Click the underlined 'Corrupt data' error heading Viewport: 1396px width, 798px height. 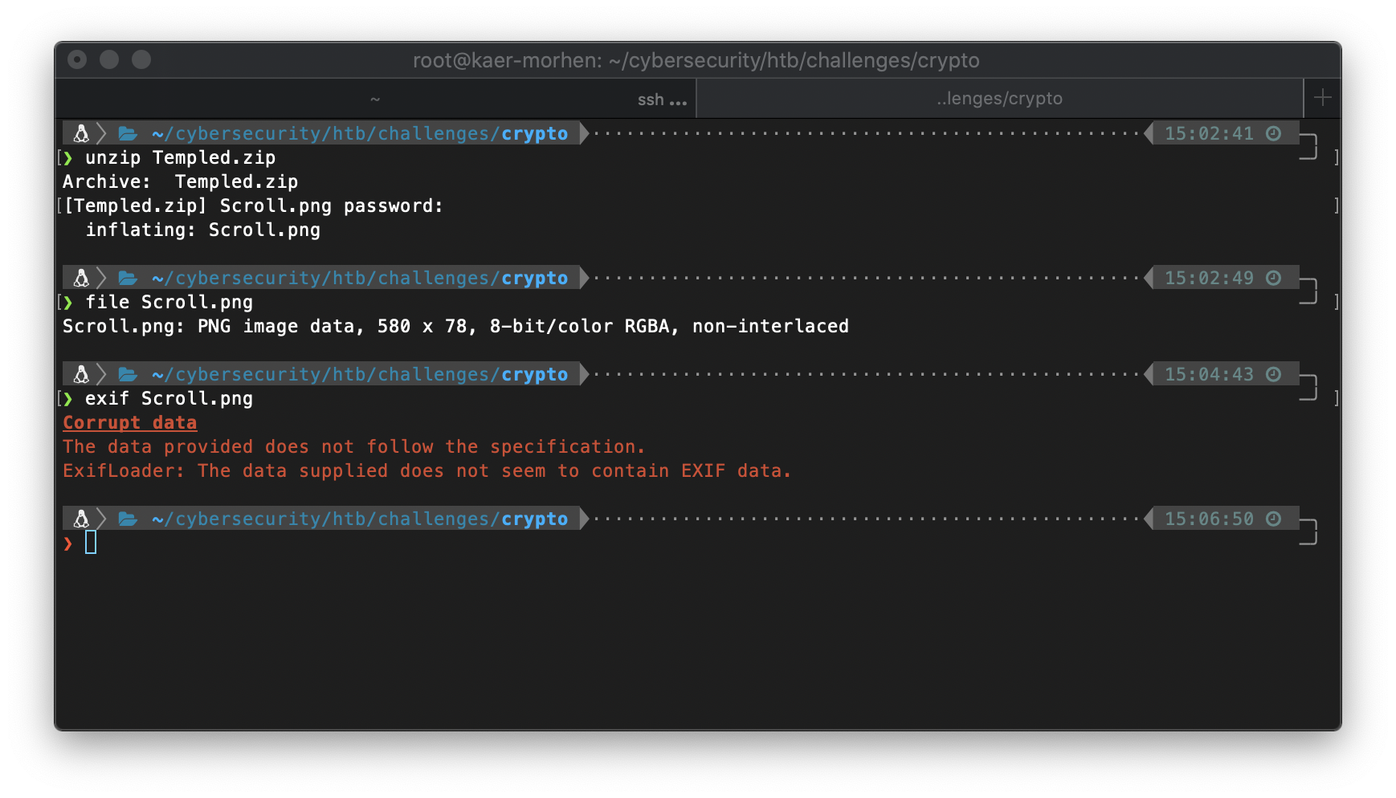pyautogui.click(x=130, y=422)
